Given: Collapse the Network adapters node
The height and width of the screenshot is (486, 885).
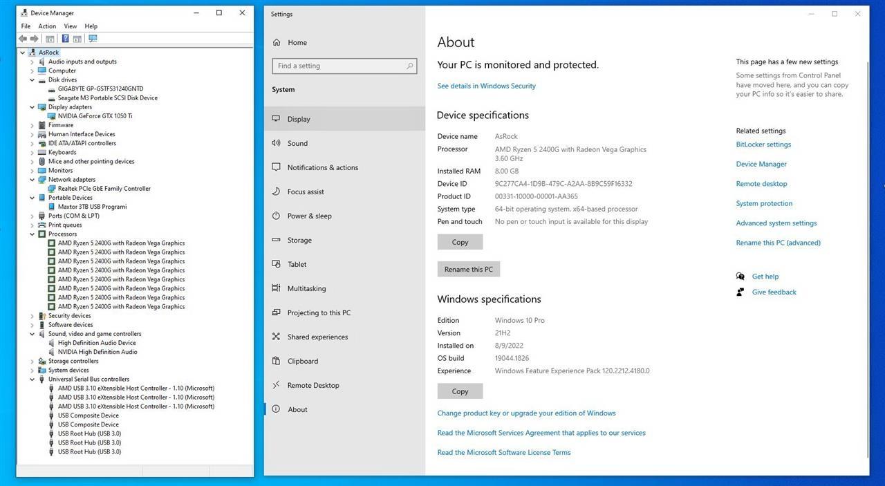Looking at the screenshot, I should [32, 179].
